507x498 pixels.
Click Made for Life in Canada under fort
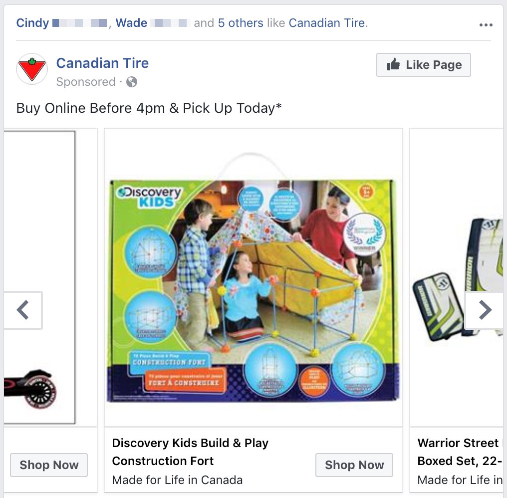(177, 480)
